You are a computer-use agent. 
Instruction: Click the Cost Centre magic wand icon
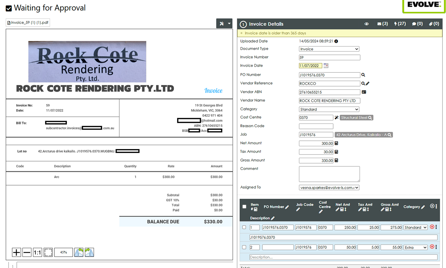pos(336,118)
